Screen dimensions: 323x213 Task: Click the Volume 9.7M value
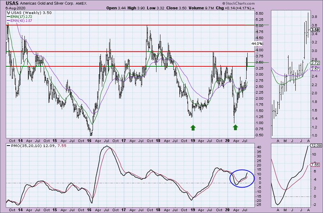(x=201, y=8)
